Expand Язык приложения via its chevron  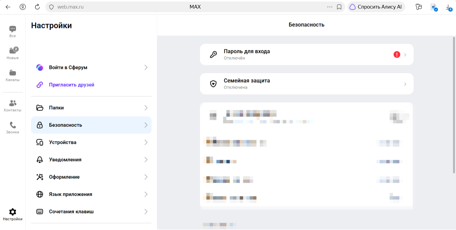(146, 194)
